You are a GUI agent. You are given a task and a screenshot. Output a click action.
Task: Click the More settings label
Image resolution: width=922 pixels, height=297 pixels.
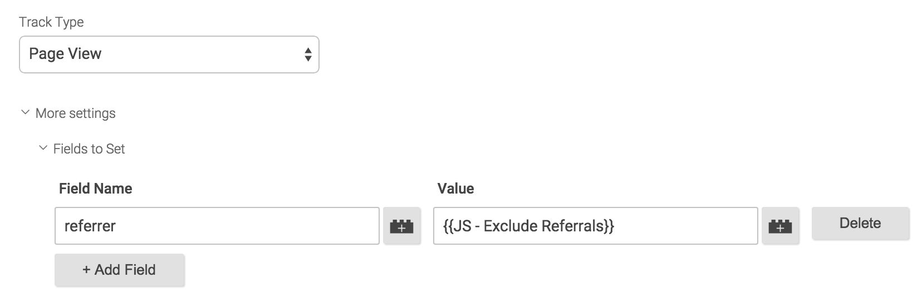coord(76,113)
